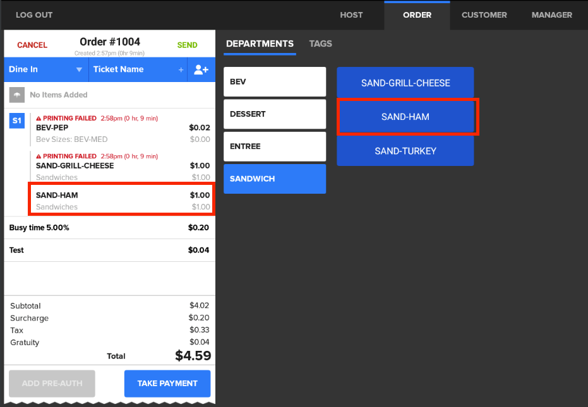Choose the DESSERT department
Viewport: 588px width, 407px height.
[x=275, y=114]
